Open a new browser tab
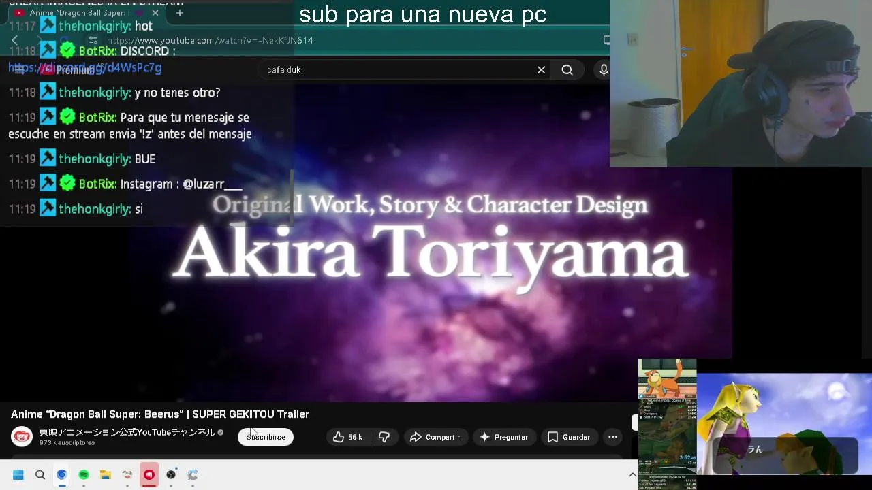Image resolution: width=872 pixels, height=490 pixels. coord(179,12)
